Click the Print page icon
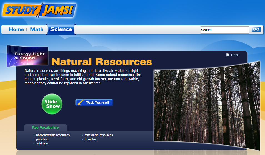This screenshot has width=265, height=155. point(228,55)
